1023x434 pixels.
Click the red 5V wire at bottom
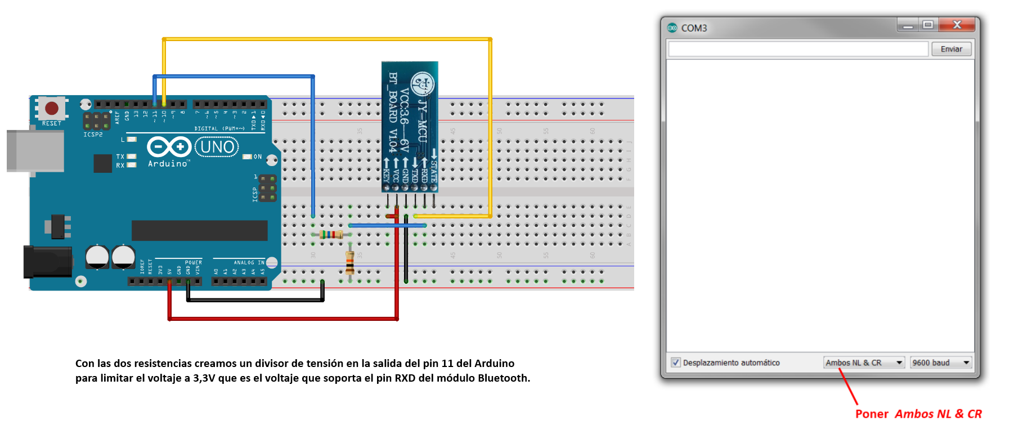[x=283, y=319]
